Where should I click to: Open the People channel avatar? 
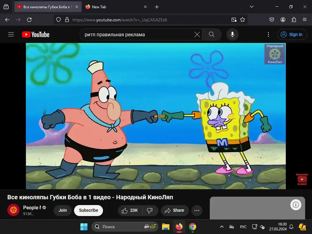coord(13,210)
